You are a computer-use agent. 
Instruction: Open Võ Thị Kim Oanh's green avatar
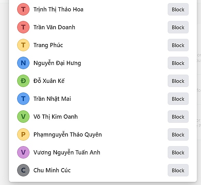tap(23, 117)
